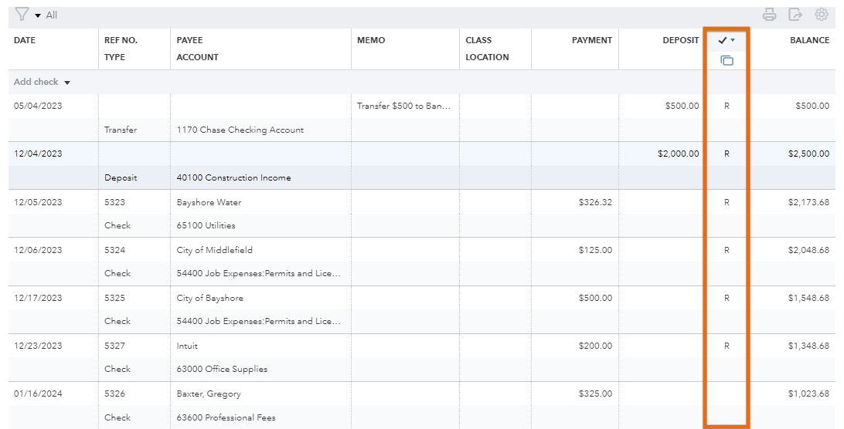Click the Transfer type label
The image size is (844, 429).
click(x=121, y=130)
